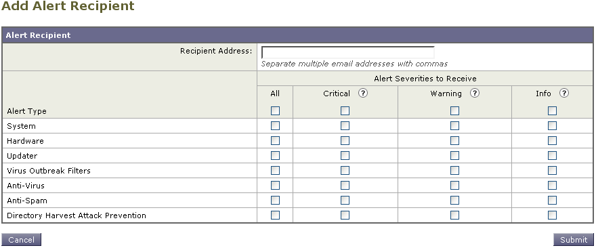Check All severities for Anti-Virus
Image resolution: width=596 pixels, height=248 pixels.
click(x=275, y=185)
